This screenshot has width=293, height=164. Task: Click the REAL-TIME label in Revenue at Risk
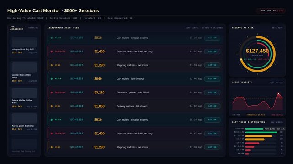[277, 28]
